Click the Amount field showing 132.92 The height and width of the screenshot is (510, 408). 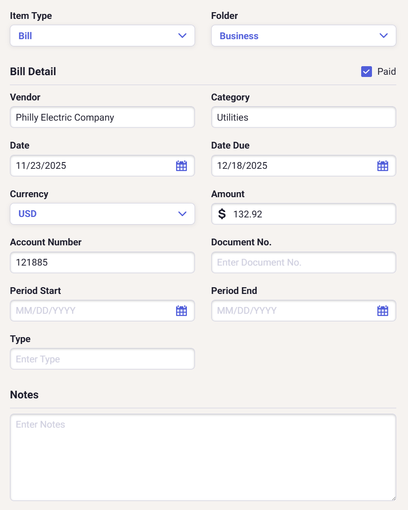click(x=311, y=214)
